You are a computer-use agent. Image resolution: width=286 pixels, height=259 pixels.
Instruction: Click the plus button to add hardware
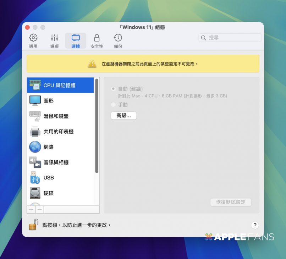[31, 210]
